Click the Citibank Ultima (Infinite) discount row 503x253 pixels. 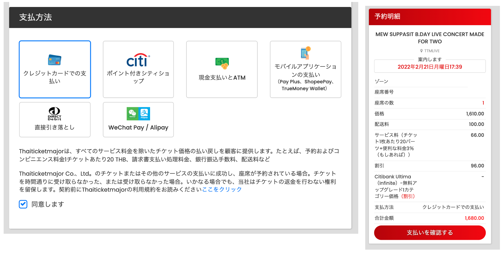point(430,187)
